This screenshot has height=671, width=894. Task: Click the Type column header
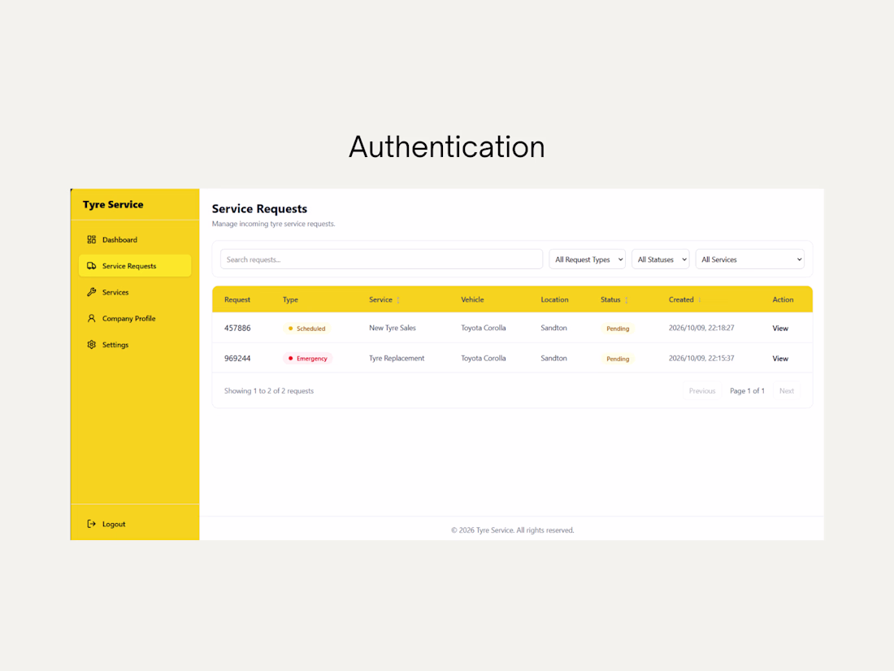pyautogui.click(x=290, y=299)
